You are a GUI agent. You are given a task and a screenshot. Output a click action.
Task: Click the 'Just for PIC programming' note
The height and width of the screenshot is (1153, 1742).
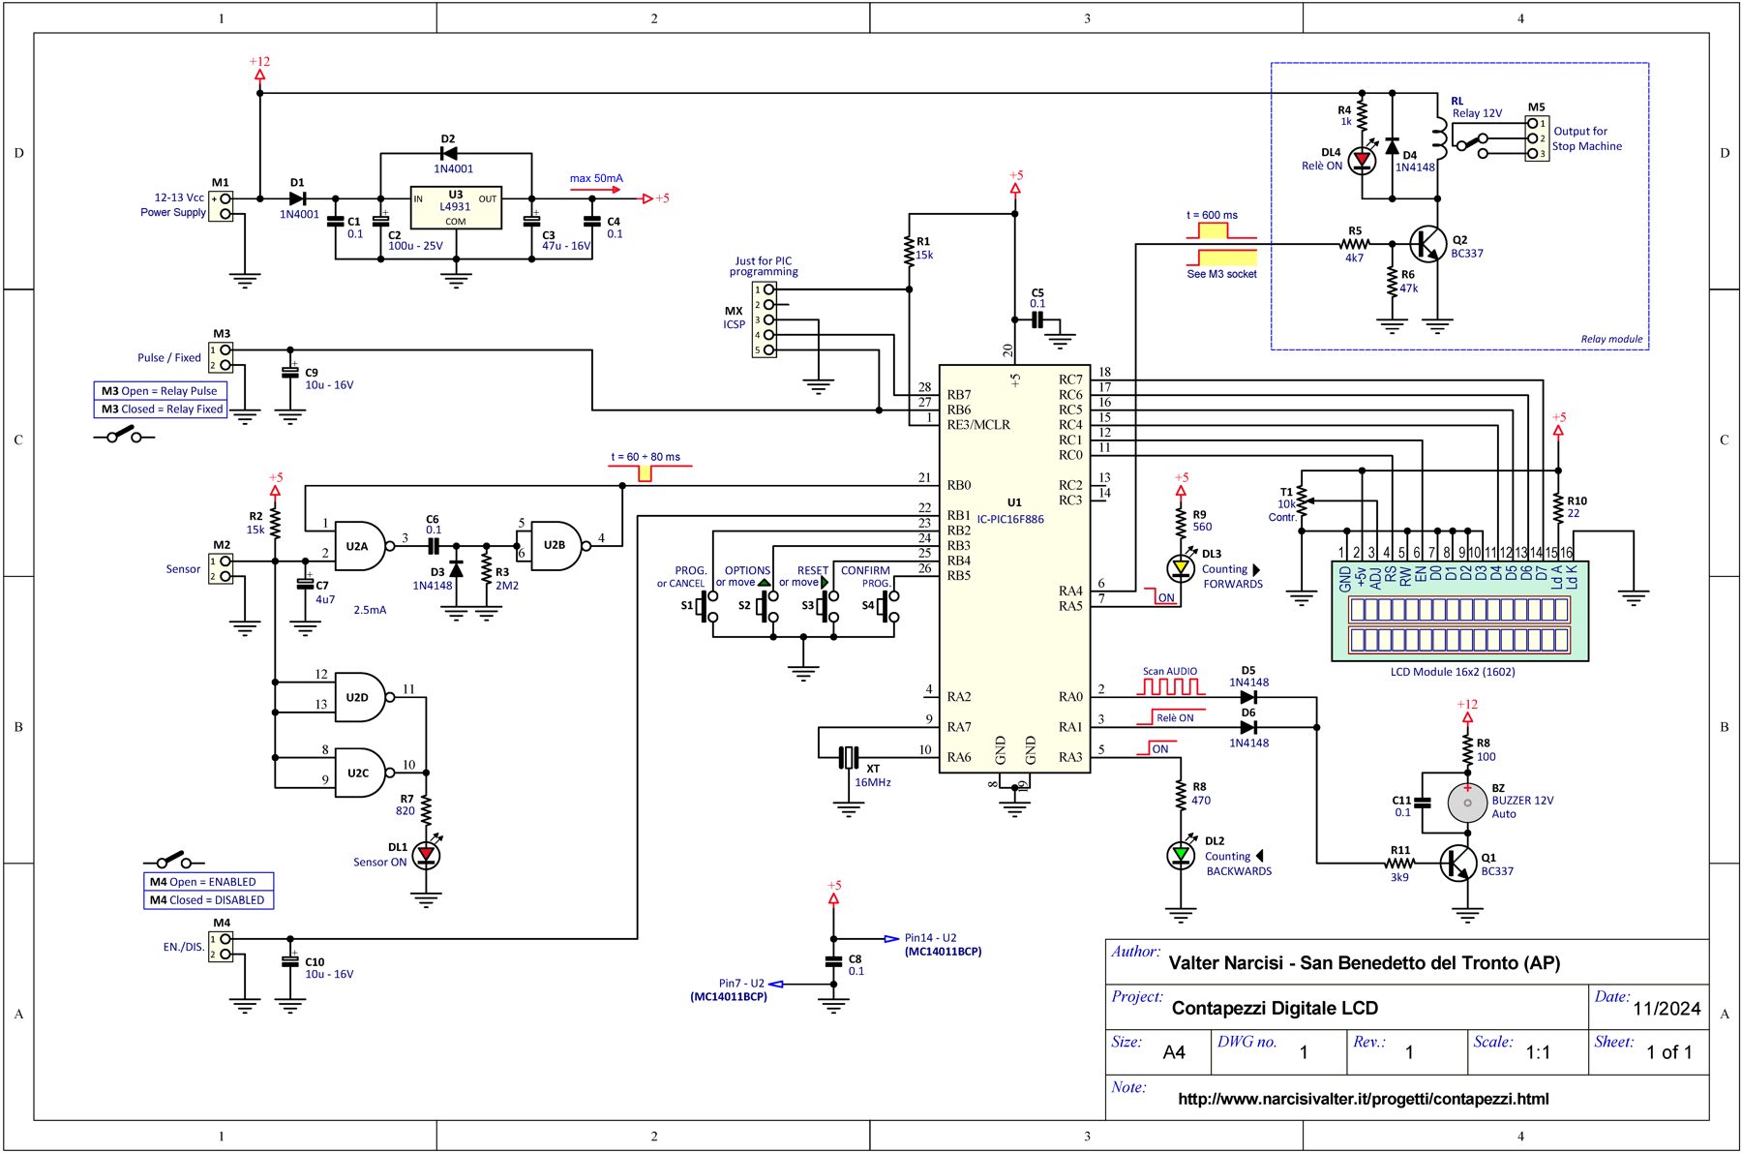point(764,266)
